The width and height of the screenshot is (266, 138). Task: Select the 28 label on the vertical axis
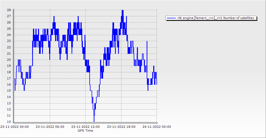tap(9, 10)
